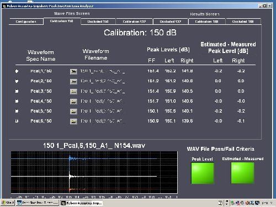Click the Results Screen label
Image resolution: width=276 pixels, height=207 pixels.
coord(205,14)
